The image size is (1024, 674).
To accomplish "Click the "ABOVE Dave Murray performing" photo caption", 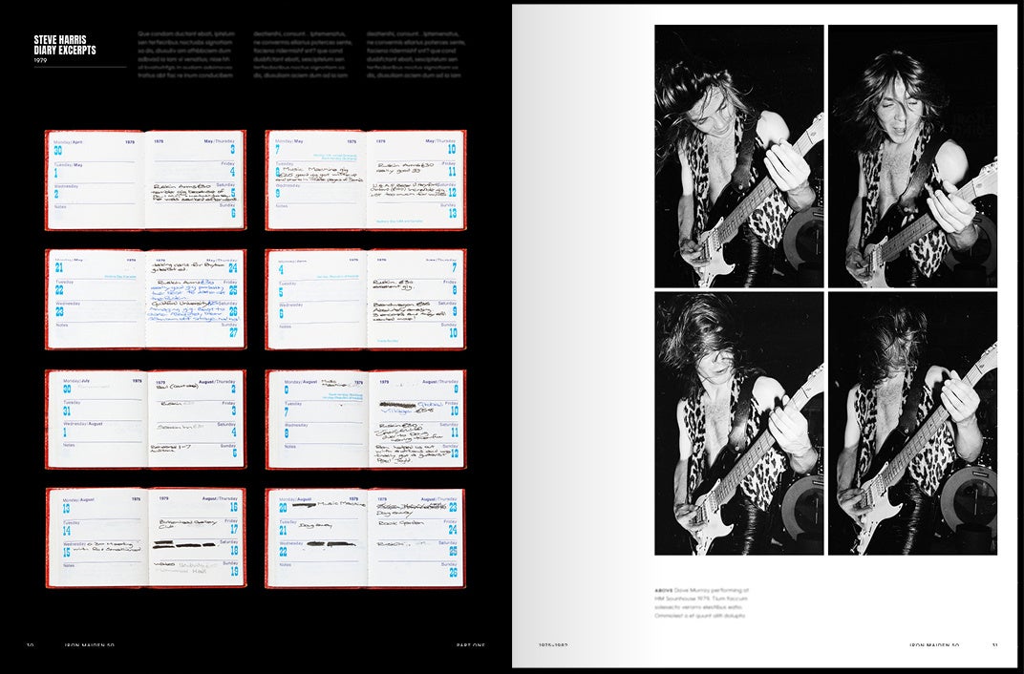I will coord(702,602).
